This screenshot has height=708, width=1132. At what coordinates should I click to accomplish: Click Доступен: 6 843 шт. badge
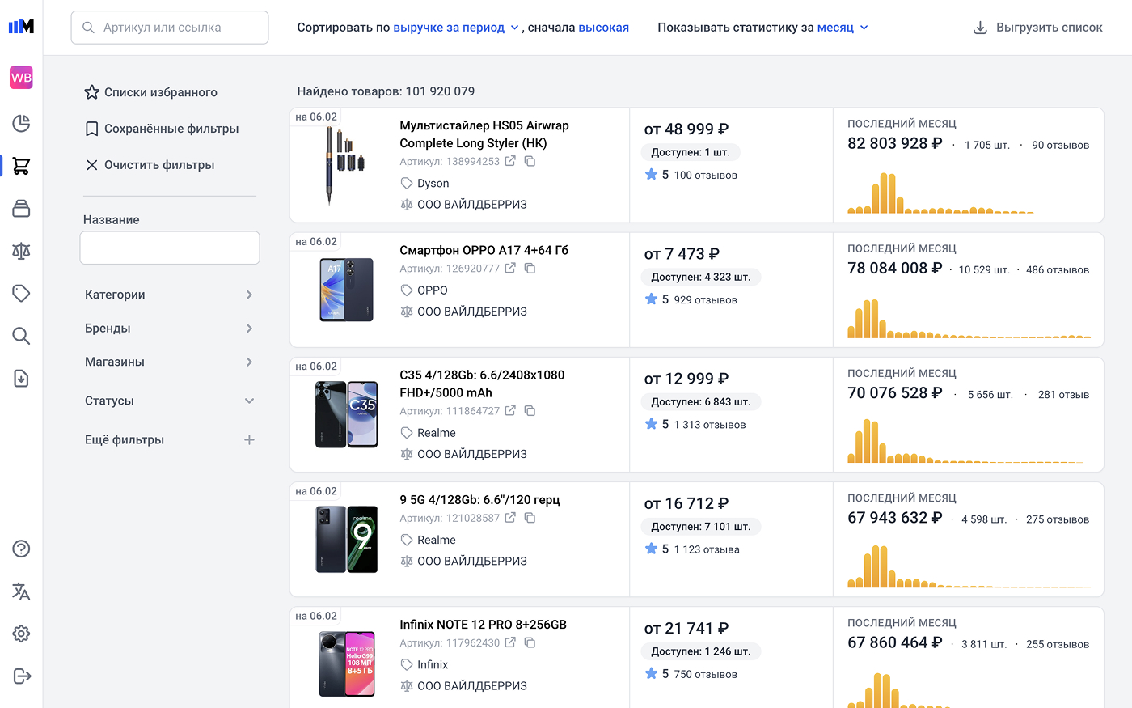[x=700, y=401]
